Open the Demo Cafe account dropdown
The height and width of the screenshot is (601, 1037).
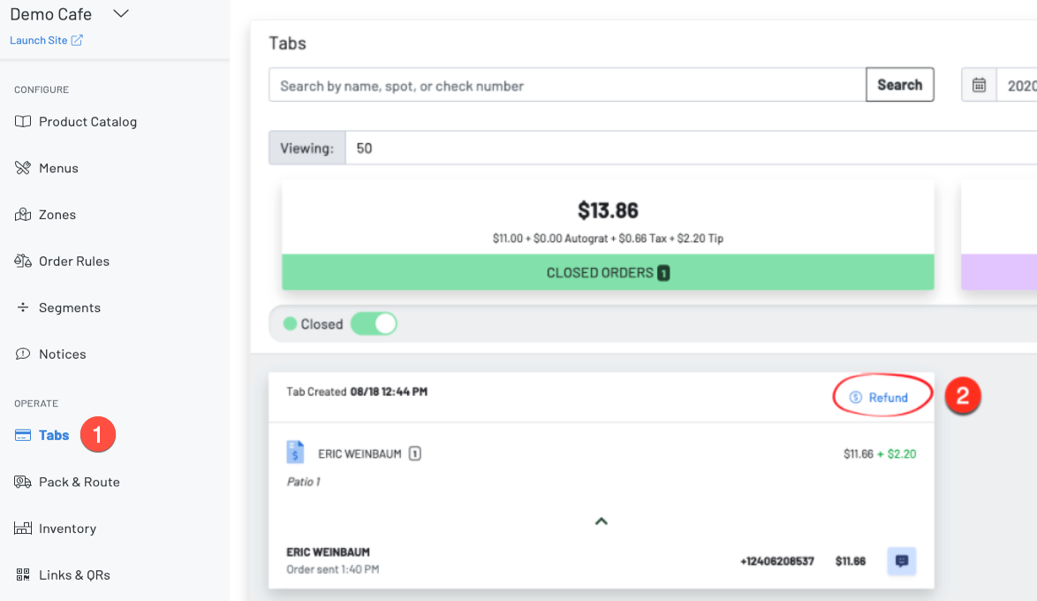click(120, 13)
